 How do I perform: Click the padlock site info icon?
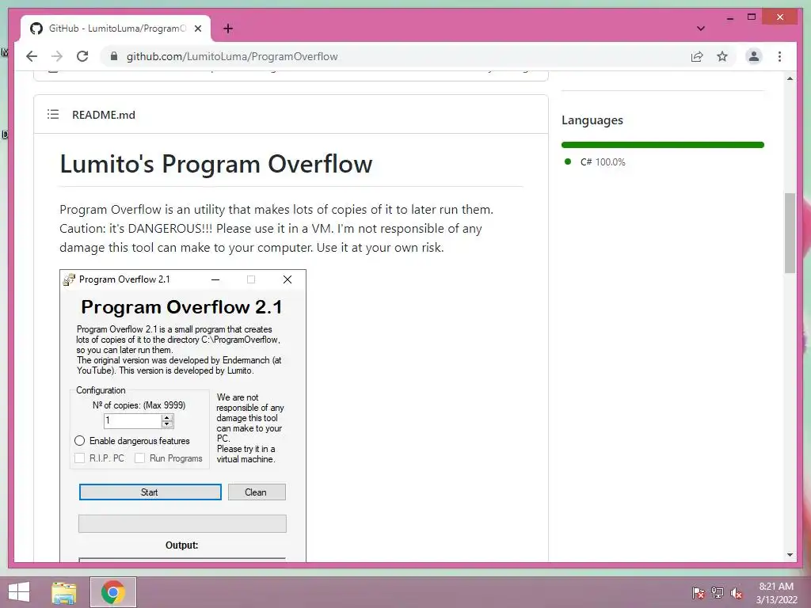point(114,56)
